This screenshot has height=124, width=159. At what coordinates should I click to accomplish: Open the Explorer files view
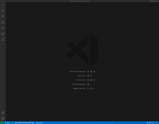pyautogui.click(x=3, y=11)
